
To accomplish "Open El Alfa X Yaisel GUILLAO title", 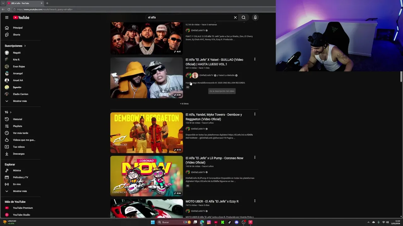I will [x=214, y=62].
